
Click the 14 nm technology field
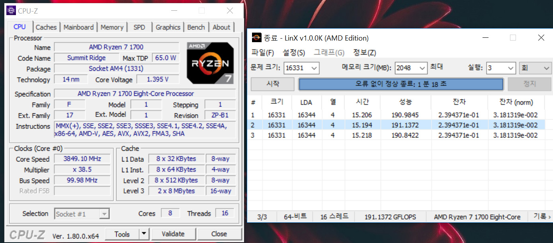[71, 80]
